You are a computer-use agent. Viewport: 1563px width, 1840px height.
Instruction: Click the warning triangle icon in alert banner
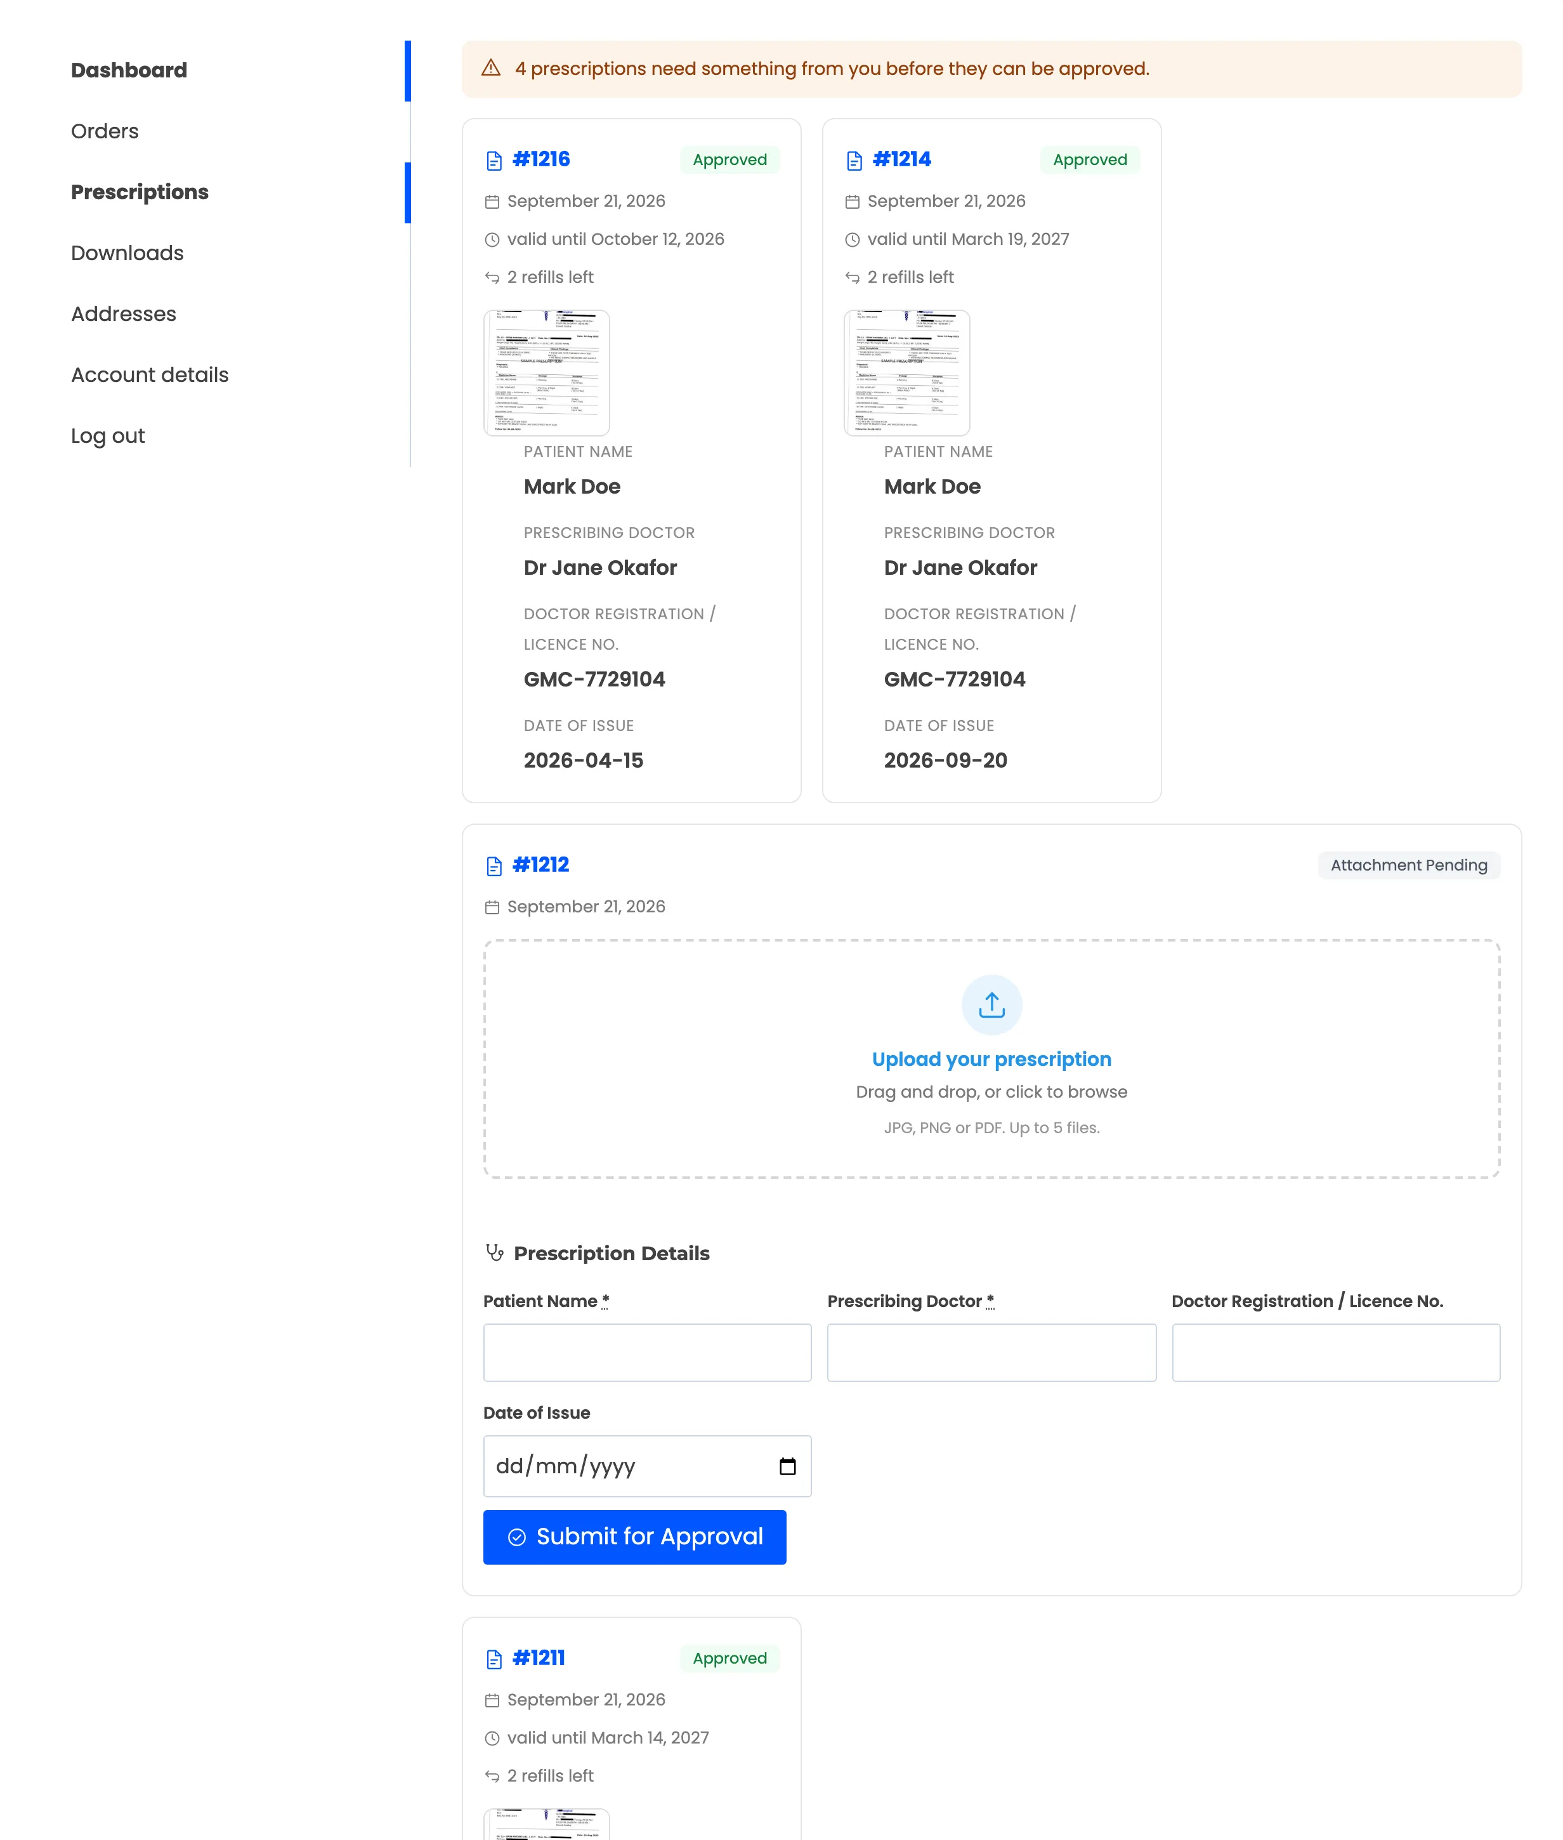491,69
